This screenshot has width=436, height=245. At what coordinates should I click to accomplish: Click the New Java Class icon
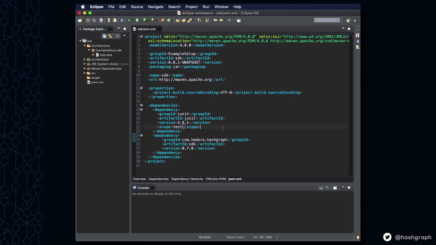(x=169, y=20)
